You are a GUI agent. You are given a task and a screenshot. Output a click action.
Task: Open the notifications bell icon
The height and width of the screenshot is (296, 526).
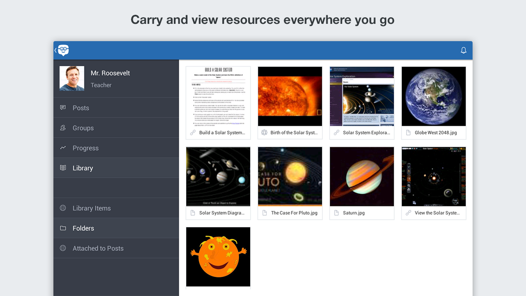click(x=464, y=50)
